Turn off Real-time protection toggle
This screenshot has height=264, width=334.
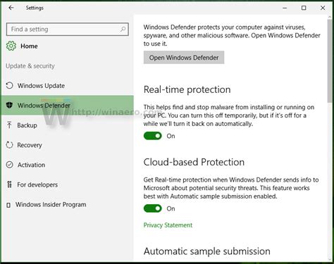(153, 136)
